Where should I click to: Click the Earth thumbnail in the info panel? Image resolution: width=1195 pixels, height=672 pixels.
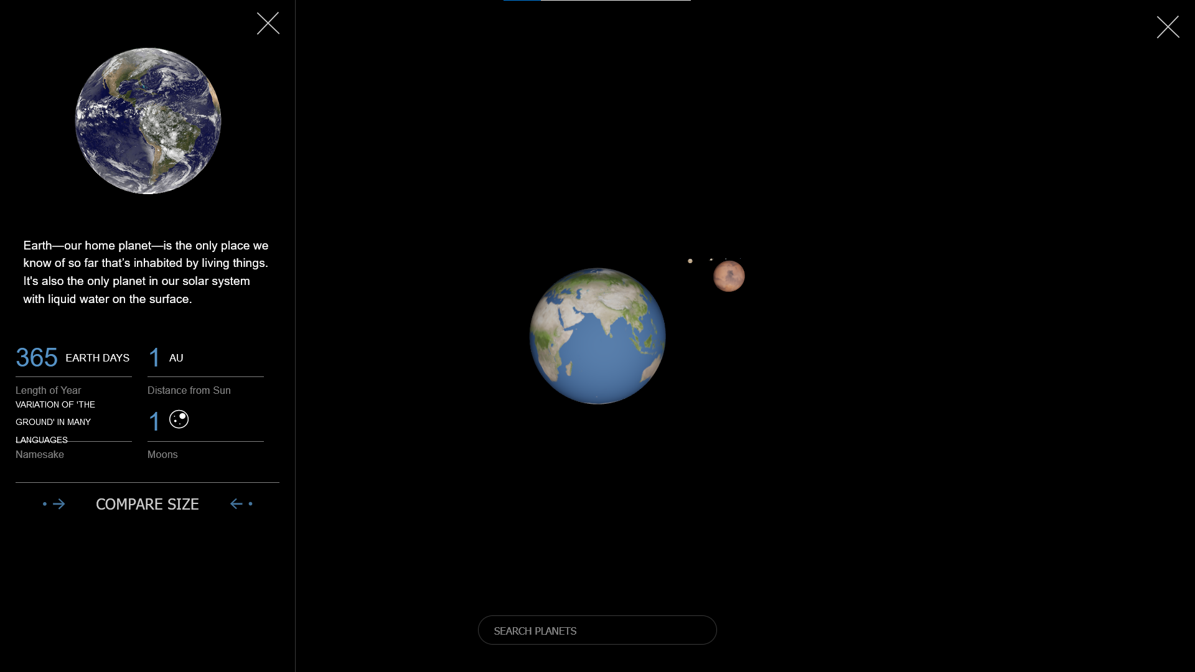(148, 121)
